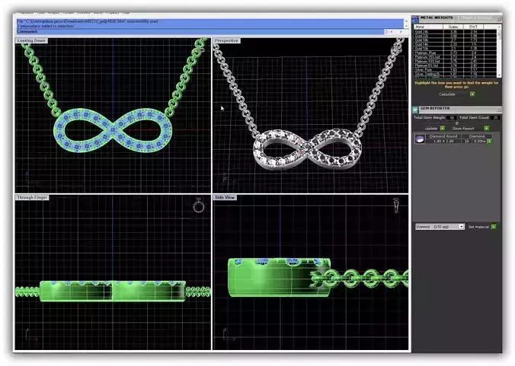Click the green Save Report go button
This screenshot has height=366, width=515.
pos(487,129)
